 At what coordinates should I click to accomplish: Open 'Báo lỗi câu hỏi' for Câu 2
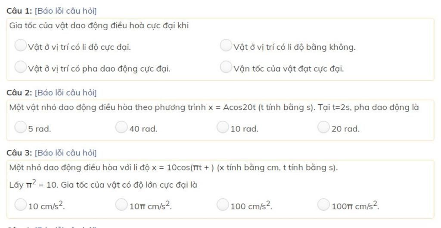[65, 93]
